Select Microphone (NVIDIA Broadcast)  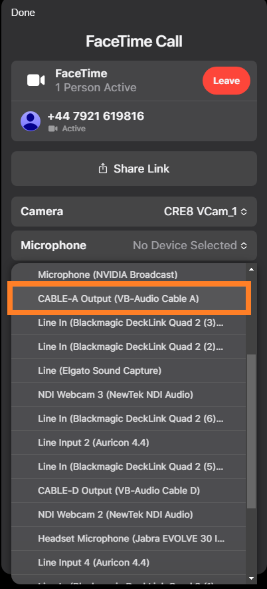click(129, 275)
